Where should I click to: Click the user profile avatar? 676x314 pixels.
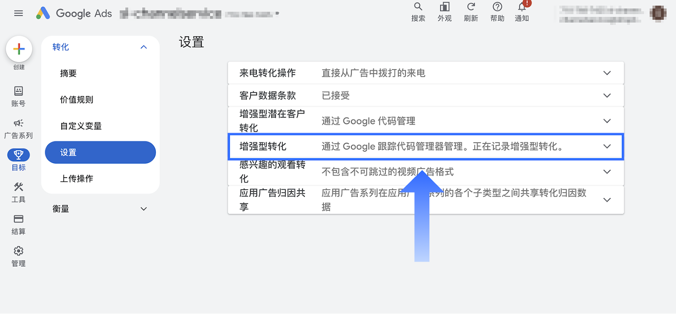tap(658, 14)
